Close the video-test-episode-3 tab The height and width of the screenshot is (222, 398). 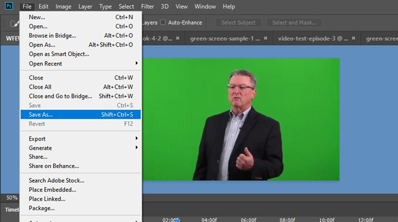[353, 38]
